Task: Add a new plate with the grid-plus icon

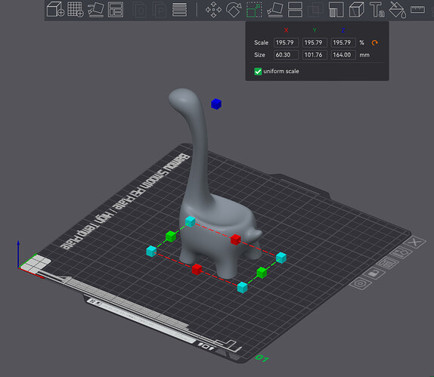Action: pyautogui.click(x=76, y=9)
